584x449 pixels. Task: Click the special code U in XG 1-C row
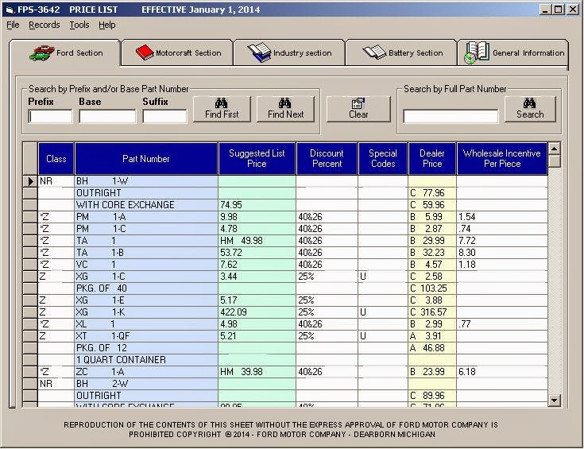click(383, 277)
